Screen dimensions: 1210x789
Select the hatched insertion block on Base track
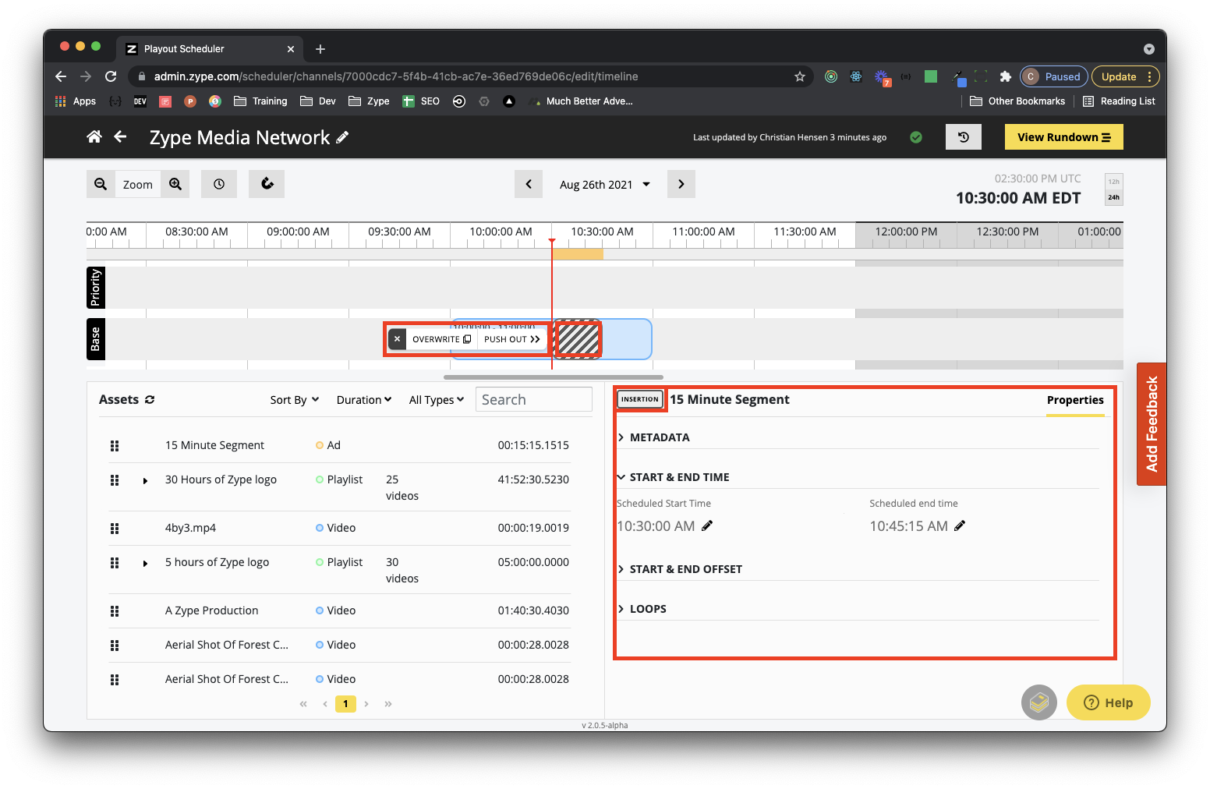pos(578,339)
